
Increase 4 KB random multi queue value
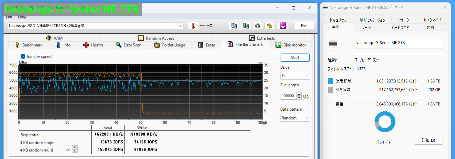pyautogui.click(x=74, y=148)
